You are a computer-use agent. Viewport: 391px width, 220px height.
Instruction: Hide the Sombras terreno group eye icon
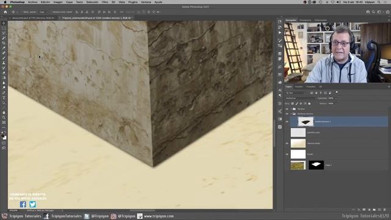287,114
